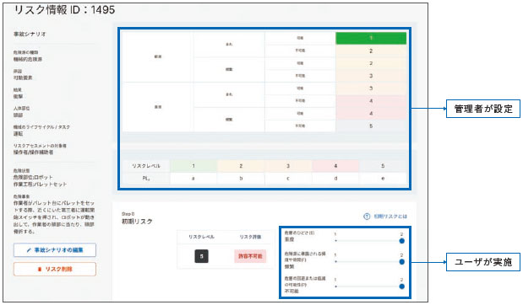Click the 事故シナリオ sidebar heading

click(x=30, y=34)
